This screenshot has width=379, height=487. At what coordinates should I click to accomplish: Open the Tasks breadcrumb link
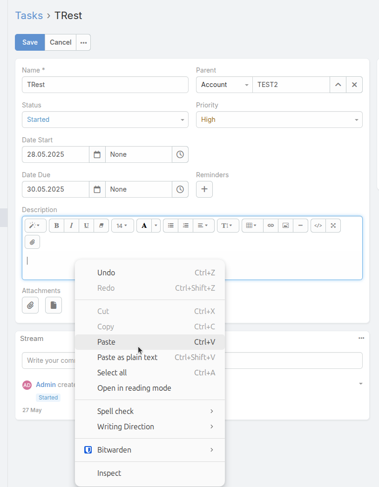pyautogui.click(x=29, y=15)
